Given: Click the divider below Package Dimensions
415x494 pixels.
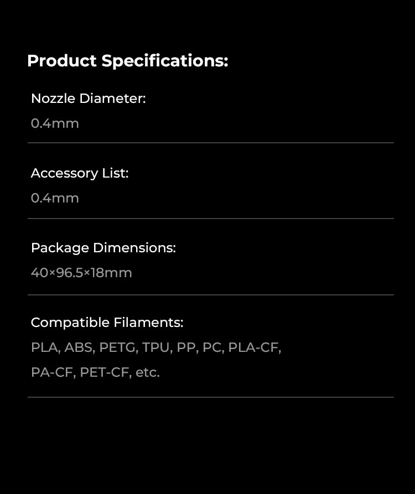Looking at the screenshot, I should tap(211, 295).
